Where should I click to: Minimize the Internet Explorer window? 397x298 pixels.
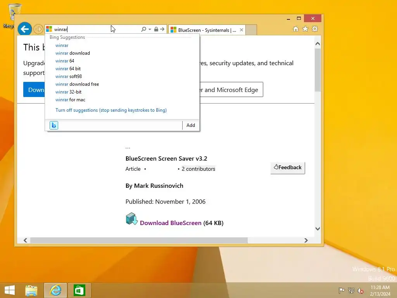pos(288,19)
